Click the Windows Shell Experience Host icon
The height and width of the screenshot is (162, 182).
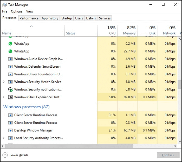click(10, 97)
